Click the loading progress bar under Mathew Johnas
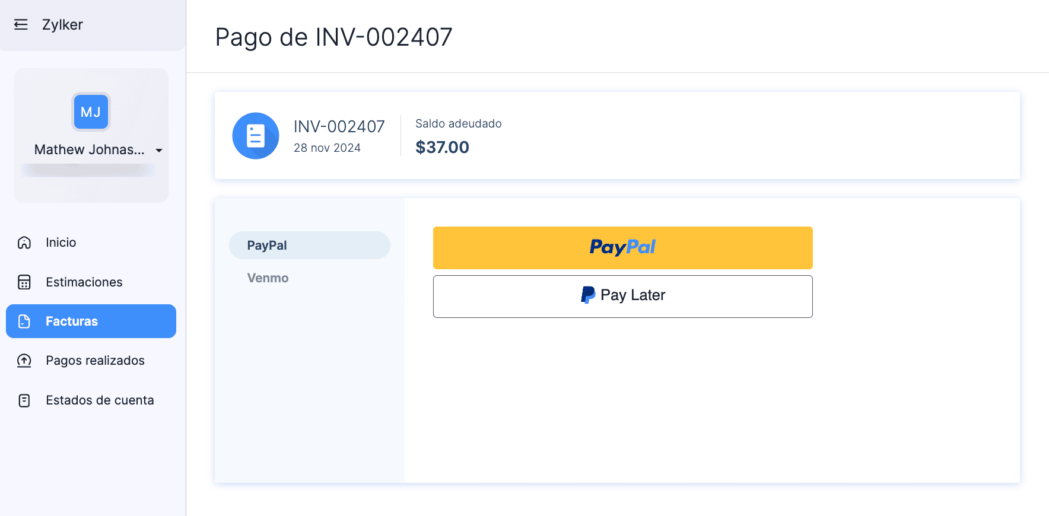Image resolution: width=1049 pixels, height=516 pixels. coord(89,171)
